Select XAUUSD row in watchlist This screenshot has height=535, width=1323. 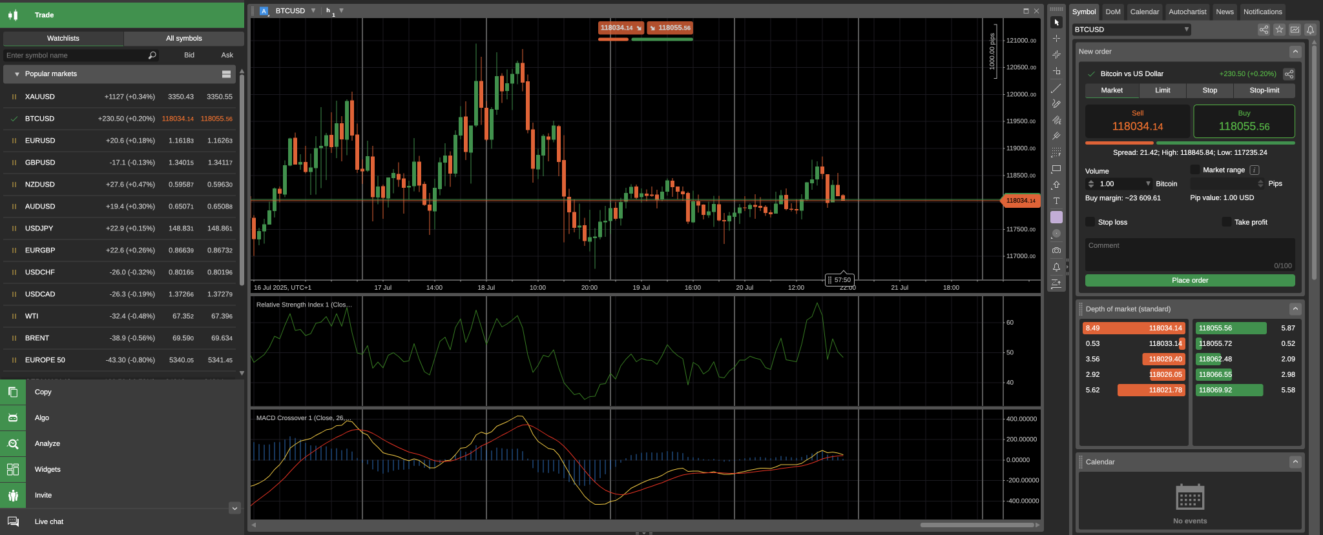120,97
